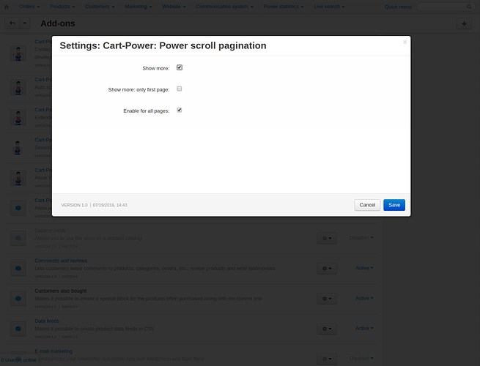Expand Active status dropdown for Comments and reviews
Image resolution: width=480 pixels, height=366 pixels.
click(x=364, y=268)
